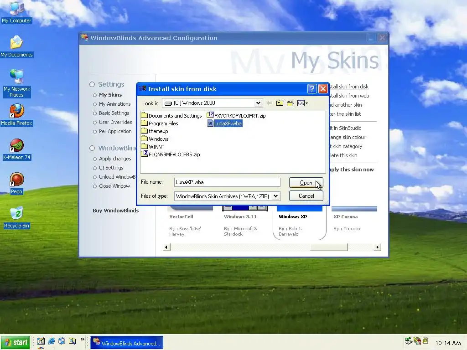Open the View menu icon in file dialog
This screenshot has width=467, height=350.
point(302,103)
